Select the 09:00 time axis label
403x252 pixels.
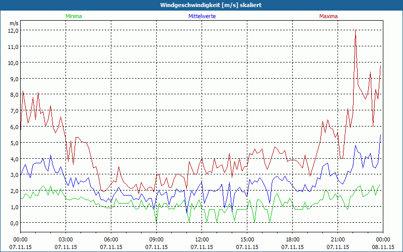pyautogui.click(x=156, y=239)
